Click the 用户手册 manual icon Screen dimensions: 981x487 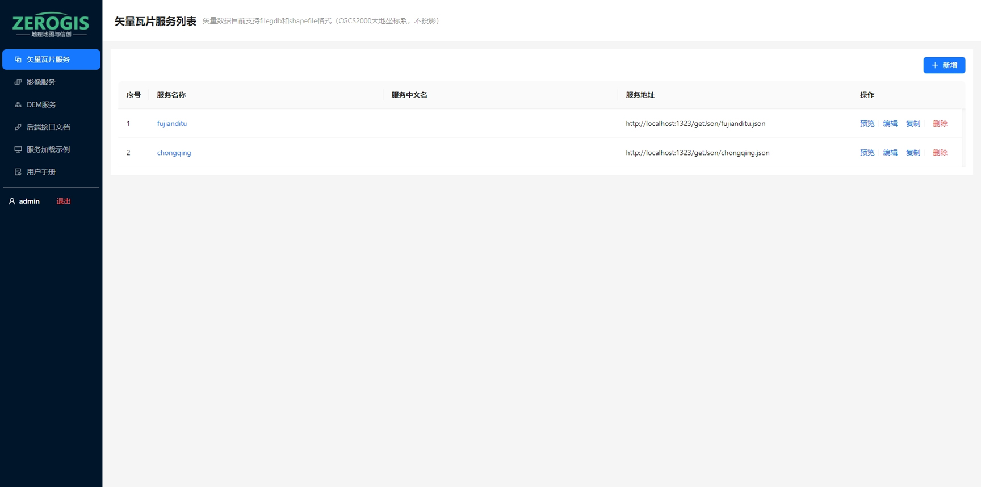point(18,172)
